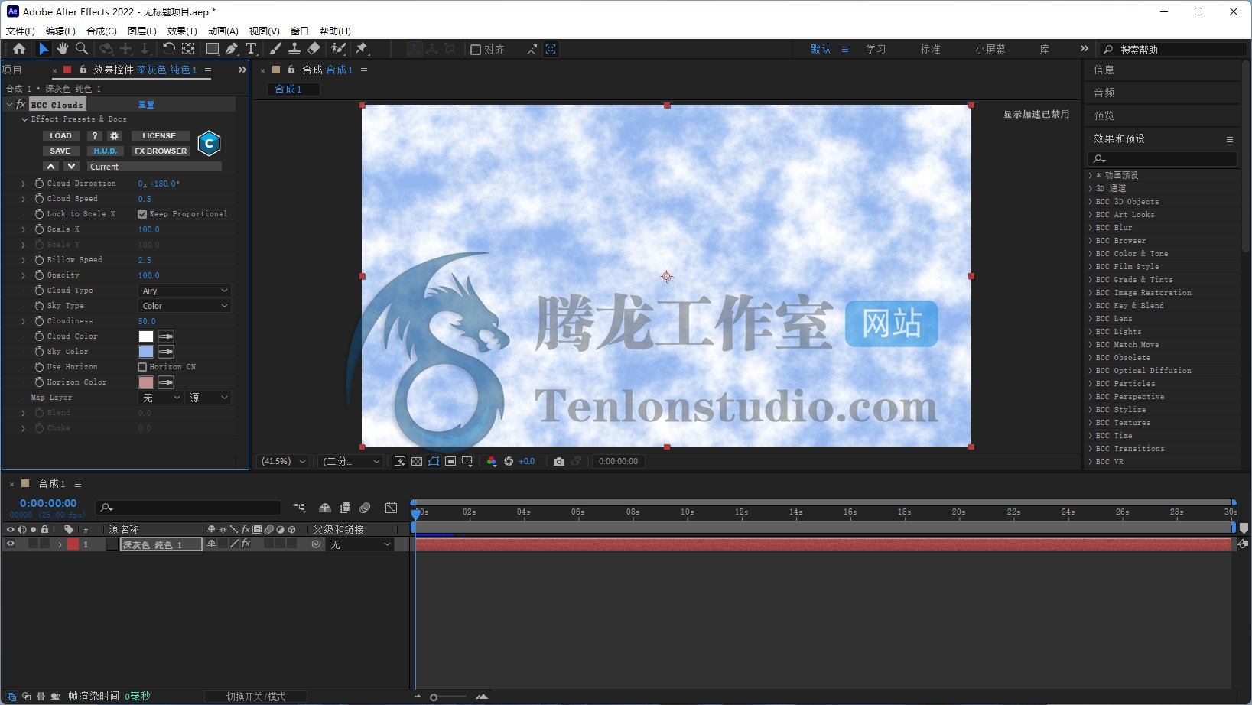Toggle effect controls panel lock icon

[x=83, y=70]
